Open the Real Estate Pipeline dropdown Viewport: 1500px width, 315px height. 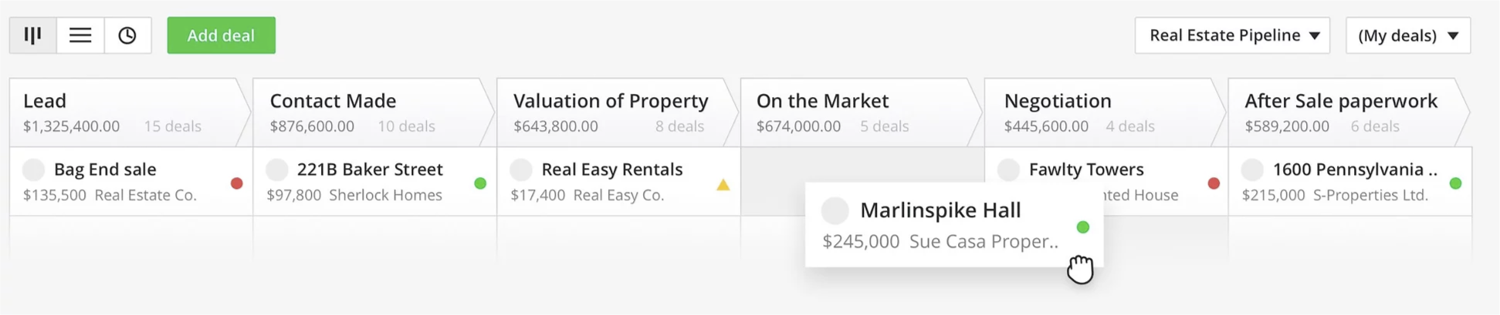1232,35
